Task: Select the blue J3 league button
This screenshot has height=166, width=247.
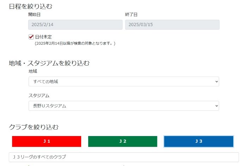Action: pyautogui.click(x=199, y=141)
